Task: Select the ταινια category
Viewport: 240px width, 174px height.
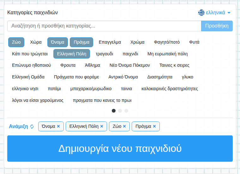Action: click(126, 89)
